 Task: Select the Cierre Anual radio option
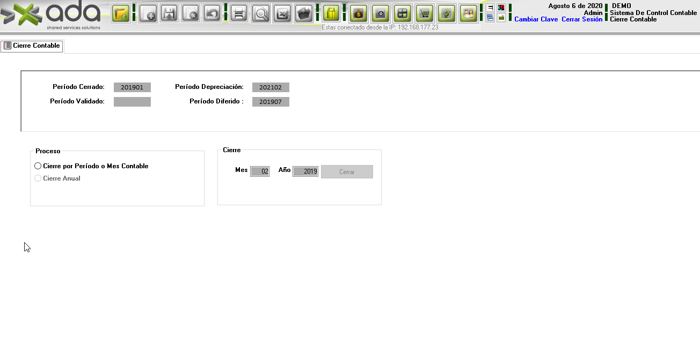tap(38, 178)
